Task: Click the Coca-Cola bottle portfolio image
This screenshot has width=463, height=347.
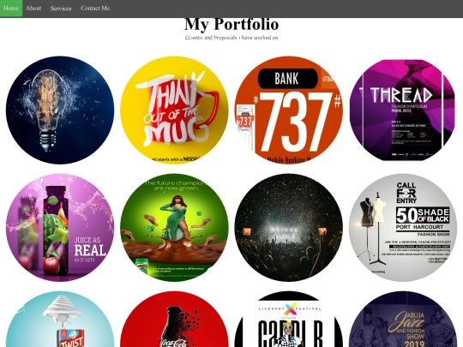Action: pos(174,320)
